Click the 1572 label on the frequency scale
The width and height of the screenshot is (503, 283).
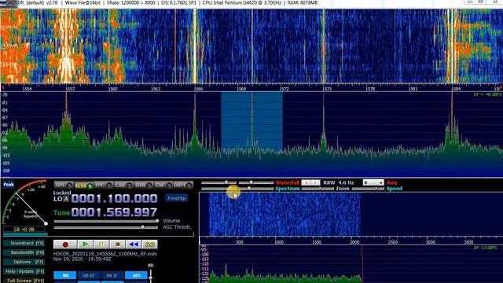(285, 89)
